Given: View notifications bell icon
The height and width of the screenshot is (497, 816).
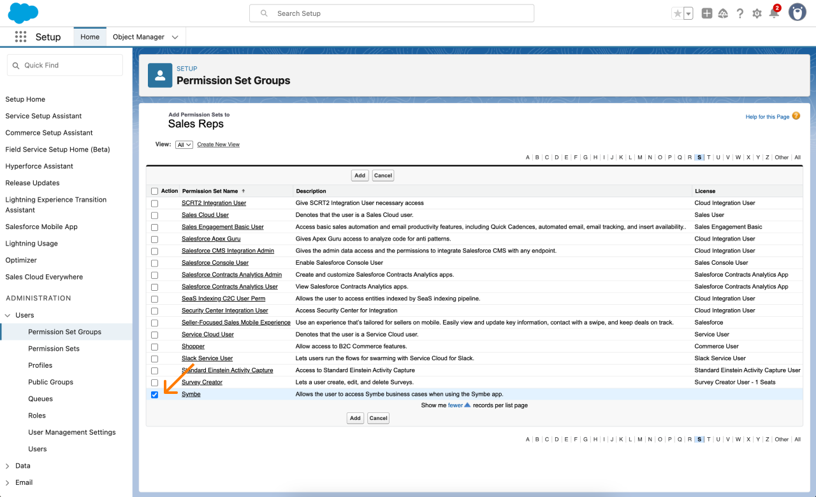Looking at the screenshot, I should tap(774, 13).
